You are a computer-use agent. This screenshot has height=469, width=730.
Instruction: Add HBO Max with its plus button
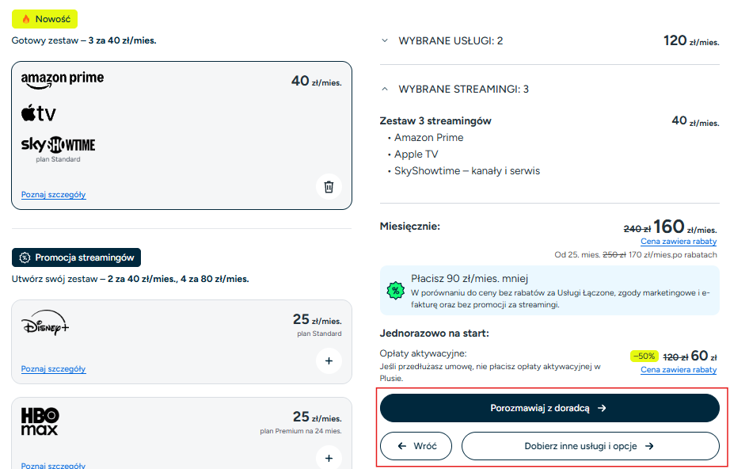329,458
